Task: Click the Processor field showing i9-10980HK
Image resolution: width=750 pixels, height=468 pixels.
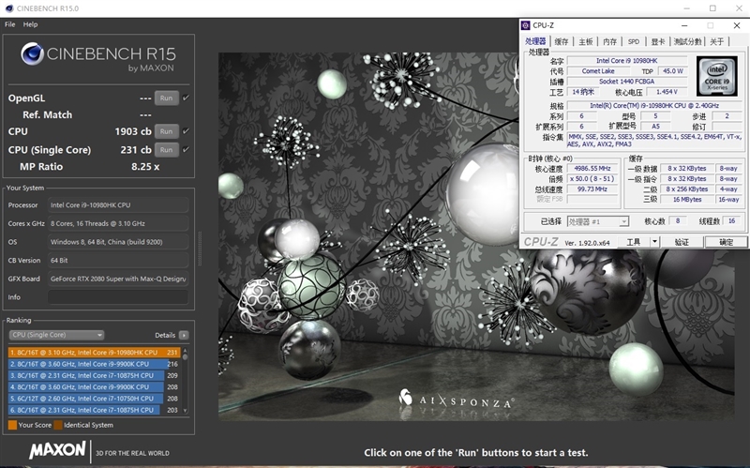Action: tap(118, 204)
